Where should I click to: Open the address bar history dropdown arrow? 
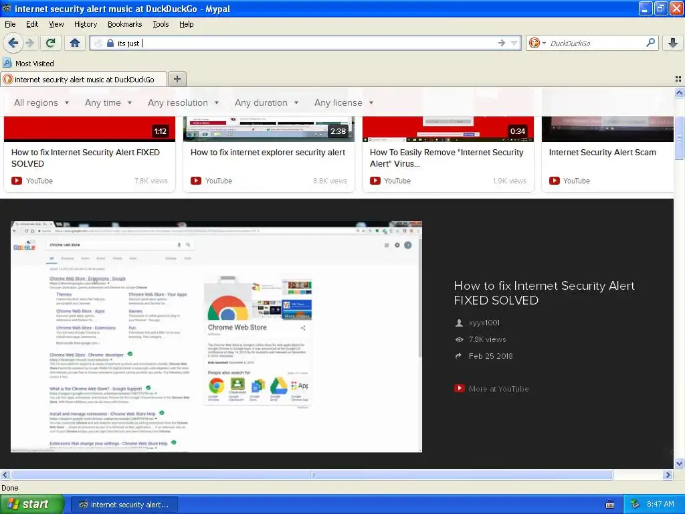[514, 43]
